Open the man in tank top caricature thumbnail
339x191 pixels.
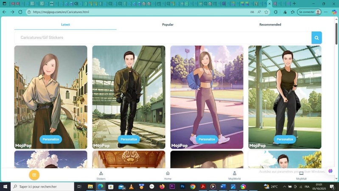pyautogui.click(x=285, y=93)
